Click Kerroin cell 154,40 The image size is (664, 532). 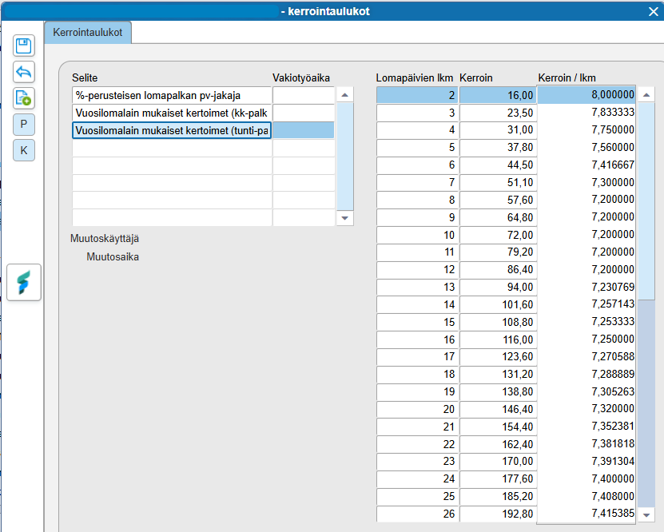pyautogui.click(x=498, y=427)
